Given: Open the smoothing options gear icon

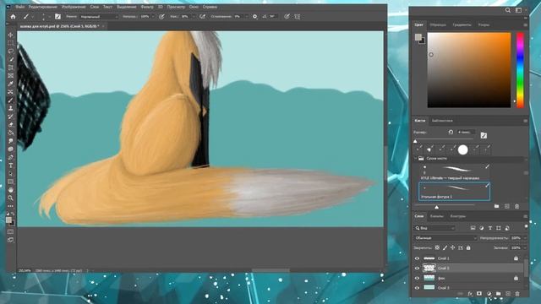Looking at the screenshot, I should pyautogui.click(x=255, y=16).
